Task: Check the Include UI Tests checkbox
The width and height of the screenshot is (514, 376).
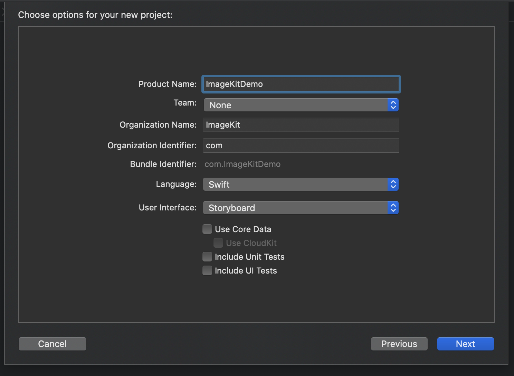Action: [x=207, y=271]
